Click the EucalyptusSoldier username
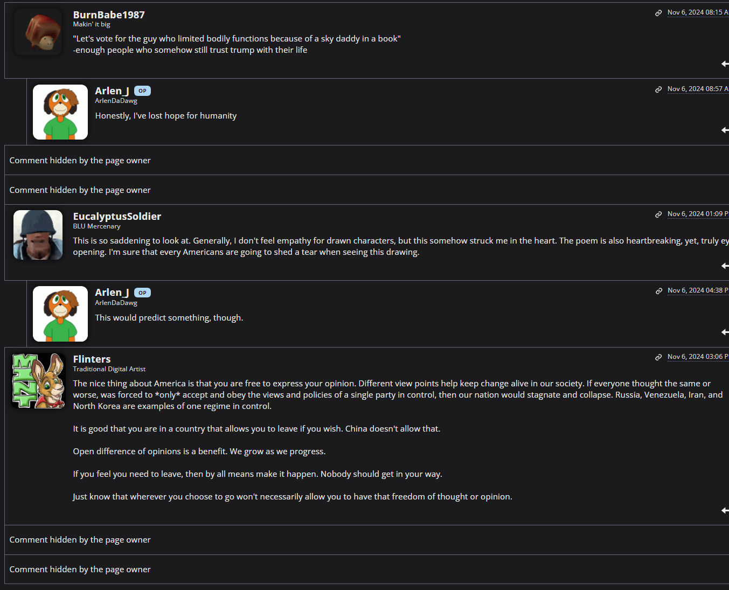 (x=117, y=216)
